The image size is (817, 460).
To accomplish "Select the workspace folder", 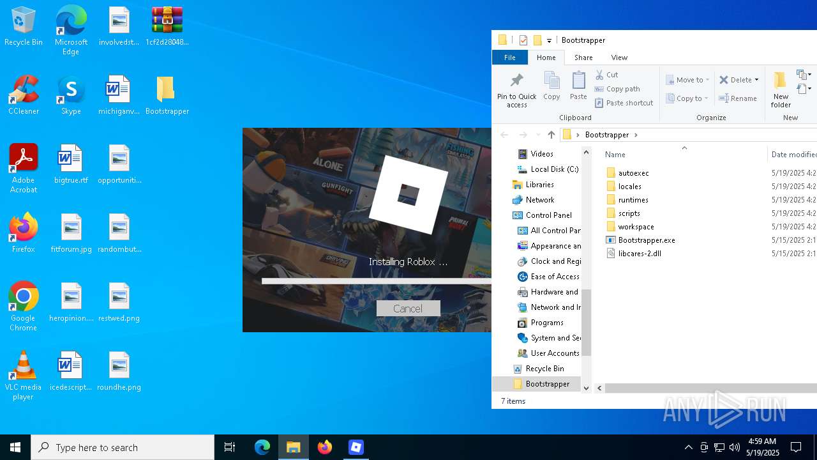I will coord(629,227).
